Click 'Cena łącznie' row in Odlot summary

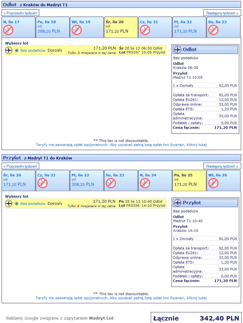pyautogui.click(x=205, y=128)
